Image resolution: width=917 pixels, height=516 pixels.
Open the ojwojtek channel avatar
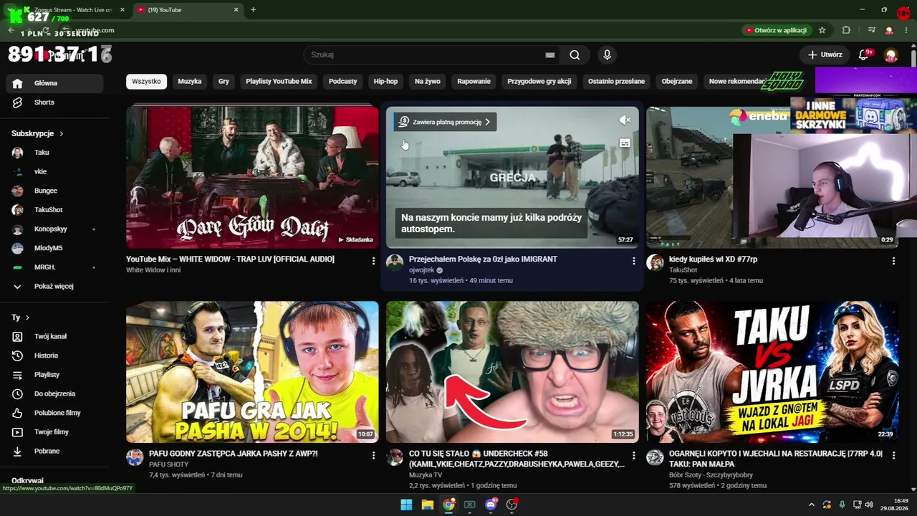point(395,263)
